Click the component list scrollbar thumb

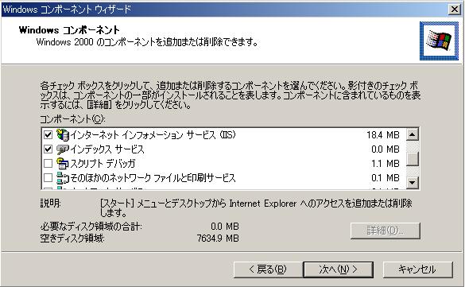click(x=412, y=159)
